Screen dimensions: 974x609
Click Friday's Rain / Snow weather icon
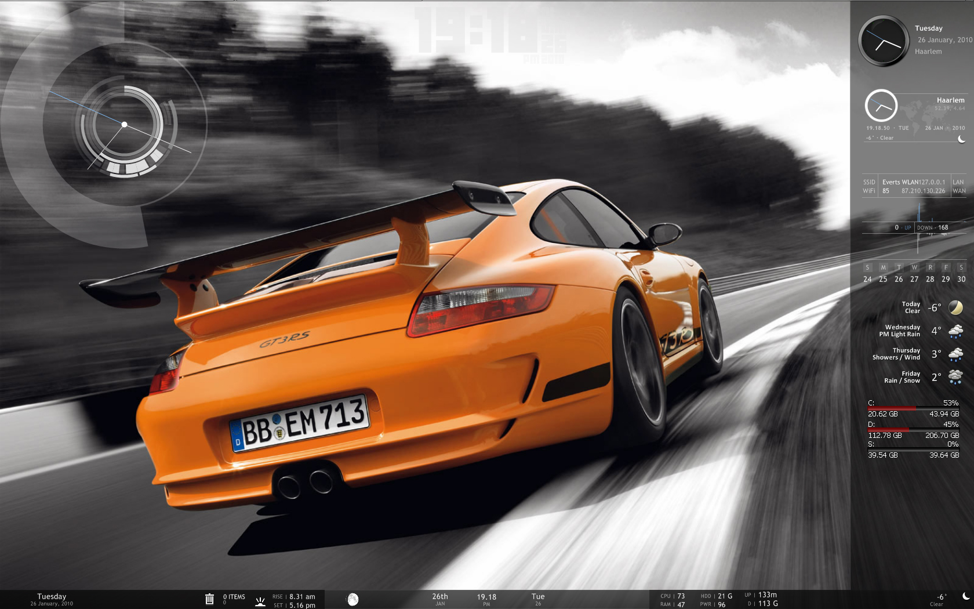[x=955, y=377]
